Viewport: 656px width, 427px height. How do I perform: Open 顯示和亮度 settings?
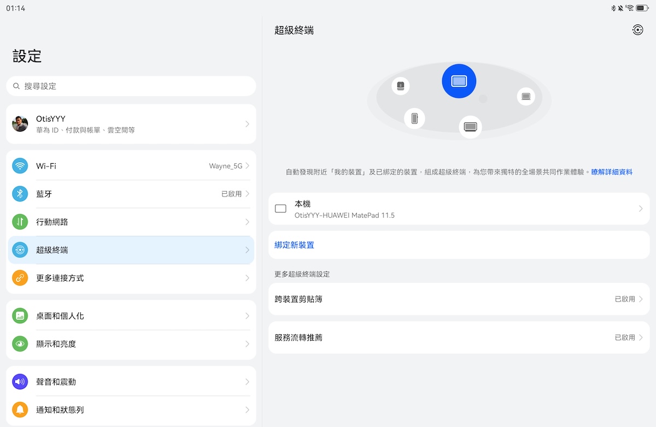pyautogui.click(x=131, y=344)
